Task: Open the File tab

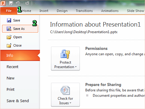Action: pos(9,11)
